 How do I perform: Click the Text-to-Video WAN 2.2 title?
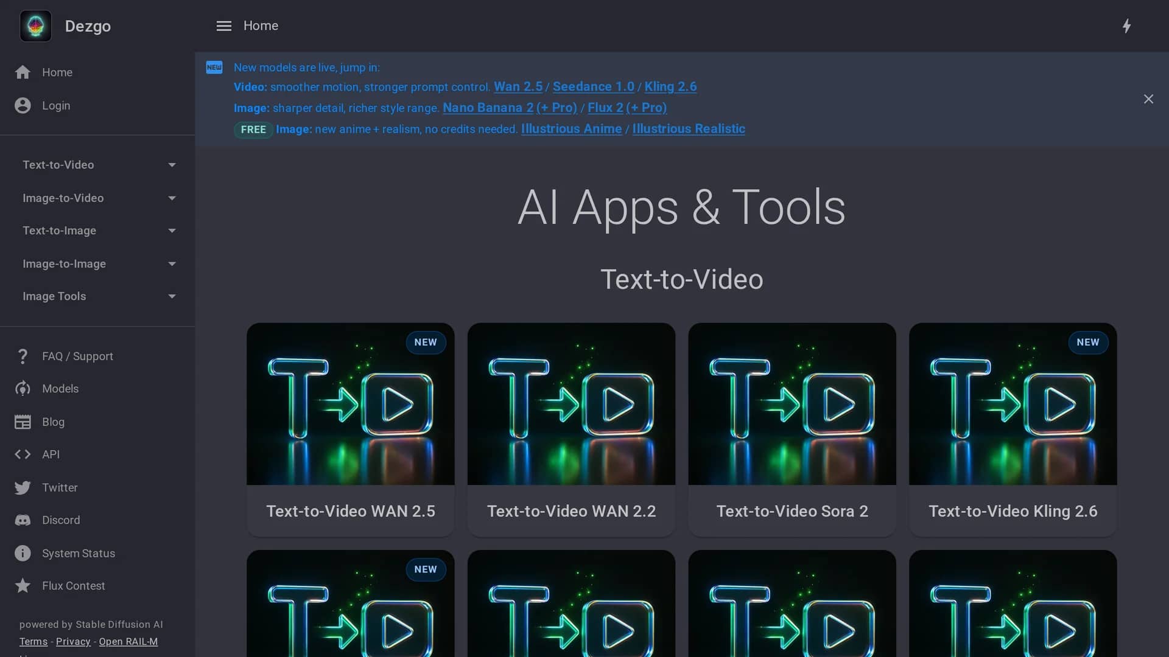pos(571,511)
